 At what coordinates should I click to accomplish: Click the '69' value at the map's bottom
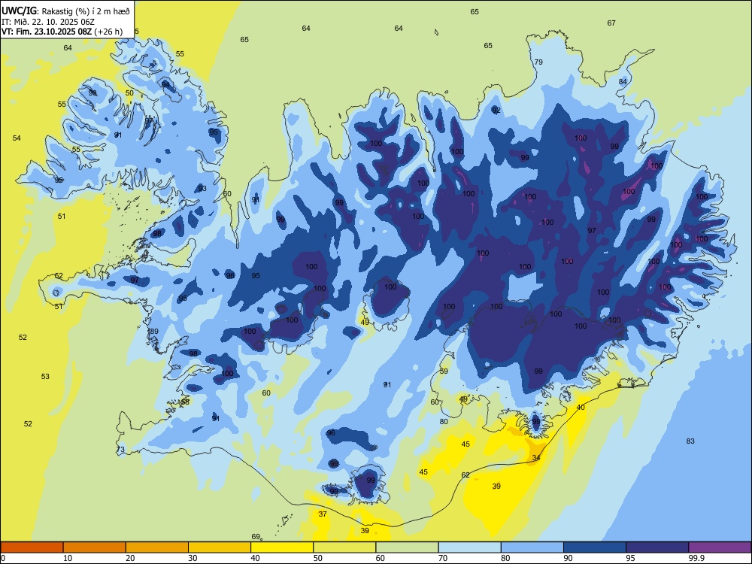(x=256, y=536)
